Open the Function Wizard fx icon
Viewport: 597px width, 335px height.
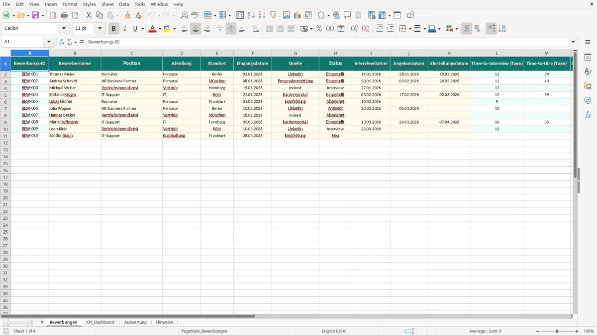62,42
